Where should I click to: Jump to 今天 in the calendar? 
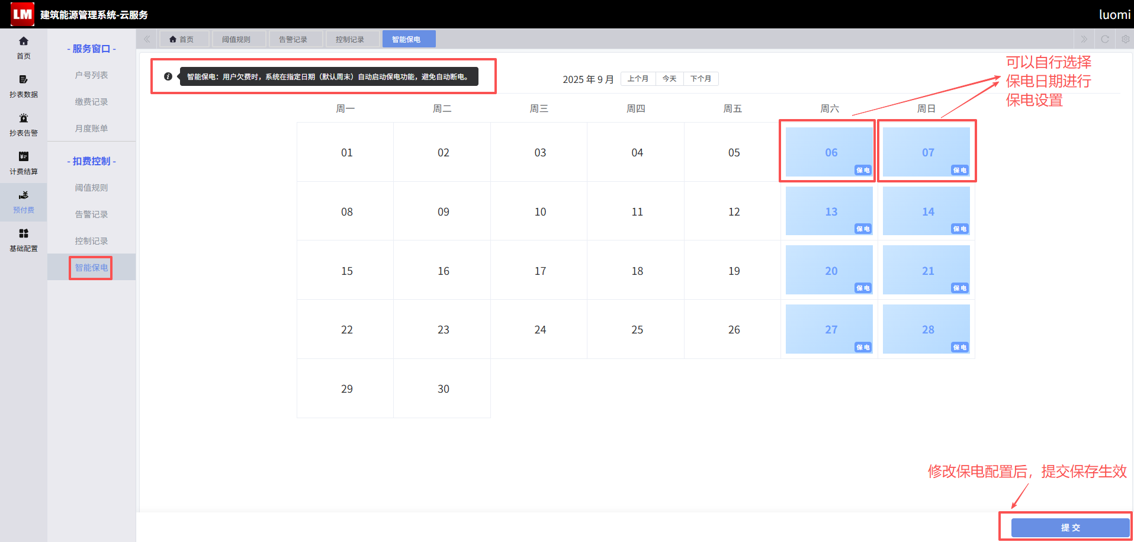669,79
